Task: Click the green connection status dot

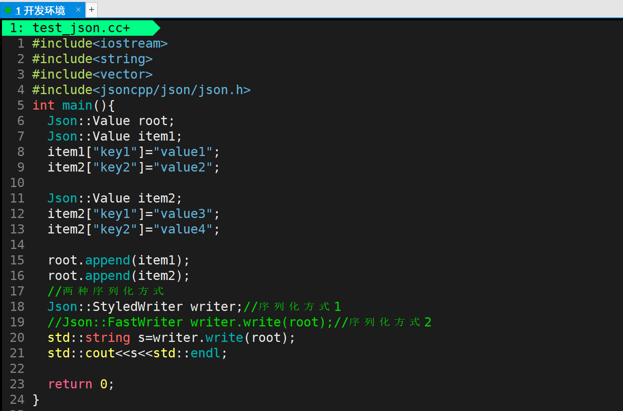Action: 8,10
